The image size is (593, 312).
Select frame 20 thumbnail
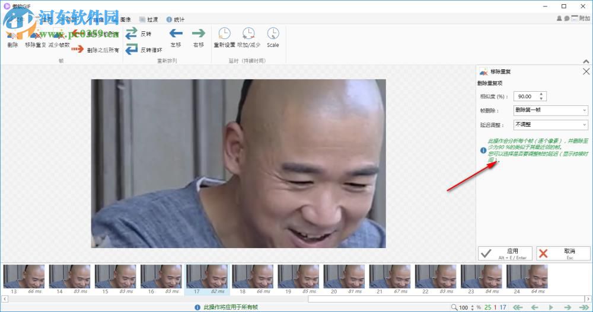pos(344,276)
